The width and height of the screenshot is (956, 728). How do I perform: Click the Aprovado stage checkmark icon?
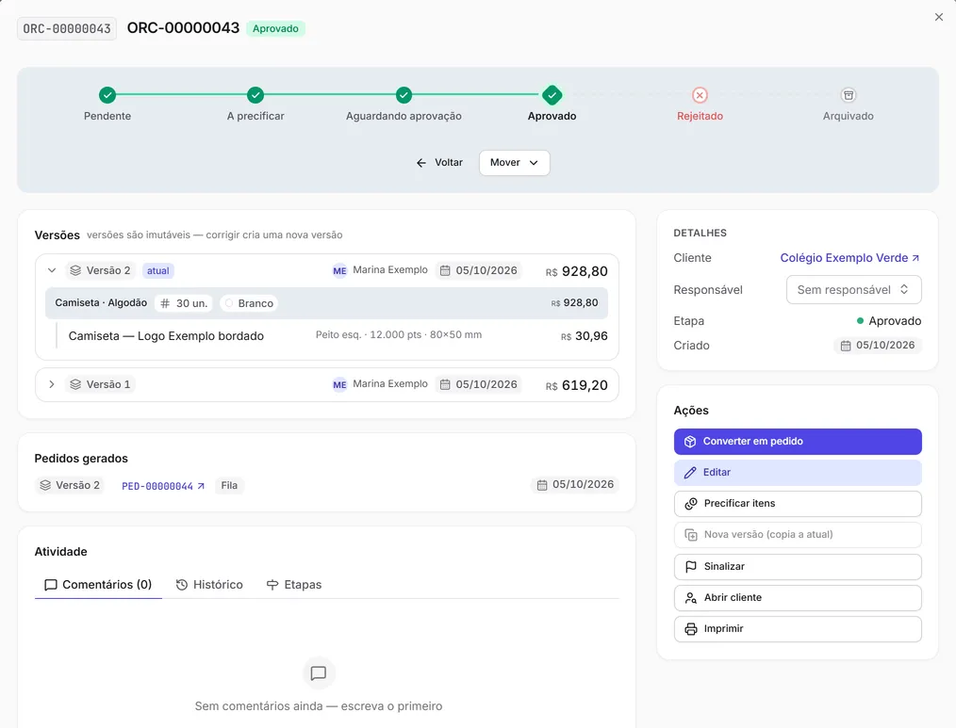[x=552, y=95]
